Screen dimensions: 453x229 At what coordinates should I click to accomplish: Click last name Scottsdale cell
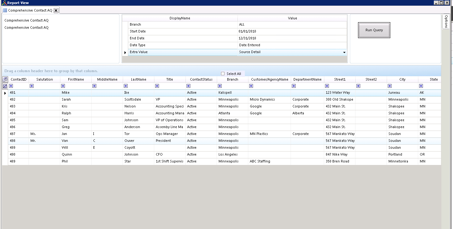(139, 99)
